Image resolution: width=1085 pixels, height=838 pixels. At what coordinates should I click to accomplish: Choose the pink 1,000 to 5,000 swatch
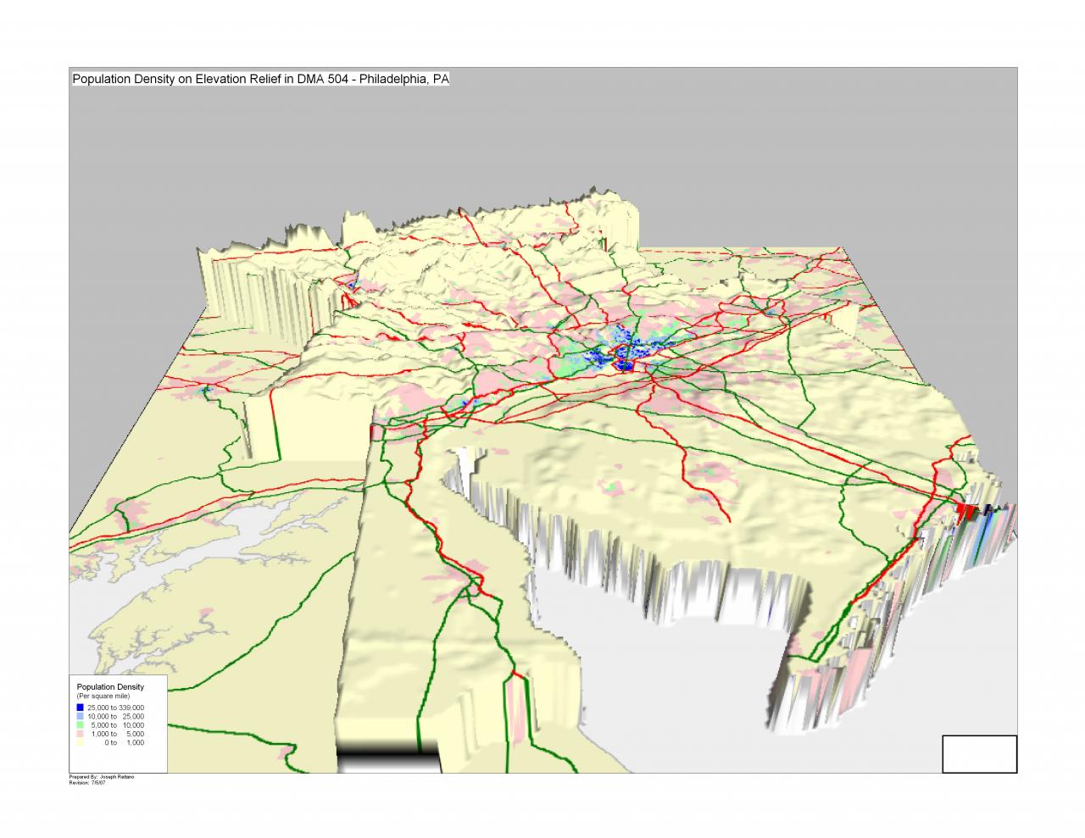[80, 734]
